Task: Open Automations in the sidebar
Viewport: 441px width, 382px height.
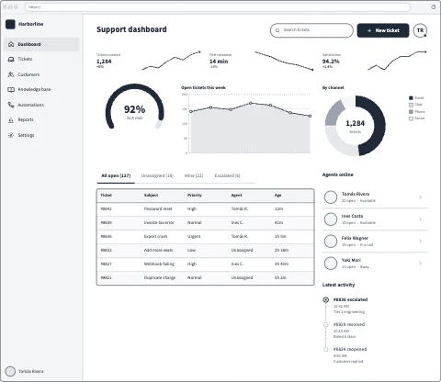Action: click(x=41, y=105)
